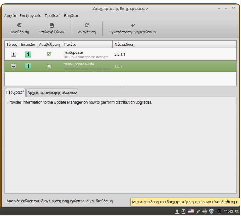
Task: Click the Ανανέωση (refresh) toolbar icon
Action: pyautogui.click(x=87, y=25)
